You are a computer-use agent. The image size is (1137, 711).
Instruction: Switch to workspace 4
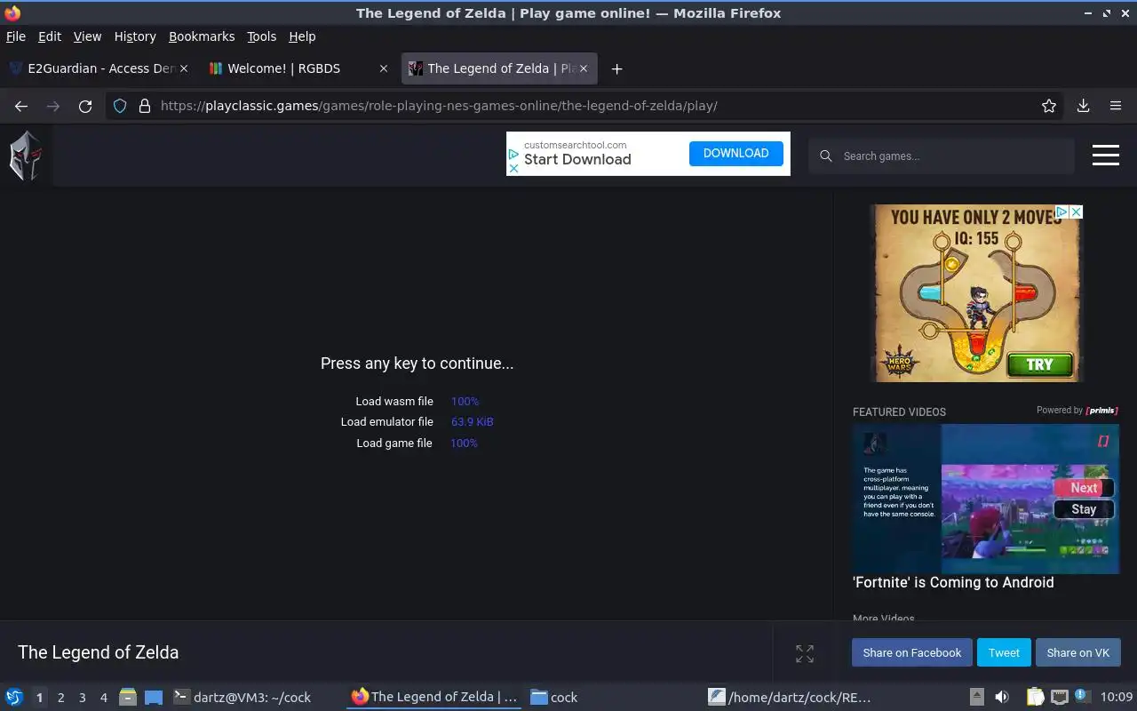tap(103, 698)
